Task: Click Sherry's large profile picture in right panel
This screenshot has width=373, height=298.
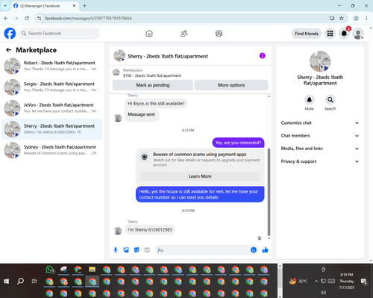Action: tap(320, 61)
